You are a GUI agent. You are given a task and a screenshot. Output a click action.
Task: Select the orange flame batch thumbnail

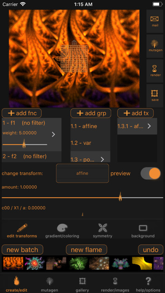13,263
